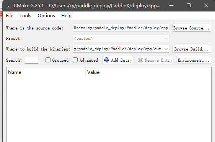Expand the Preset custom dropdown

tap(121, 38)
